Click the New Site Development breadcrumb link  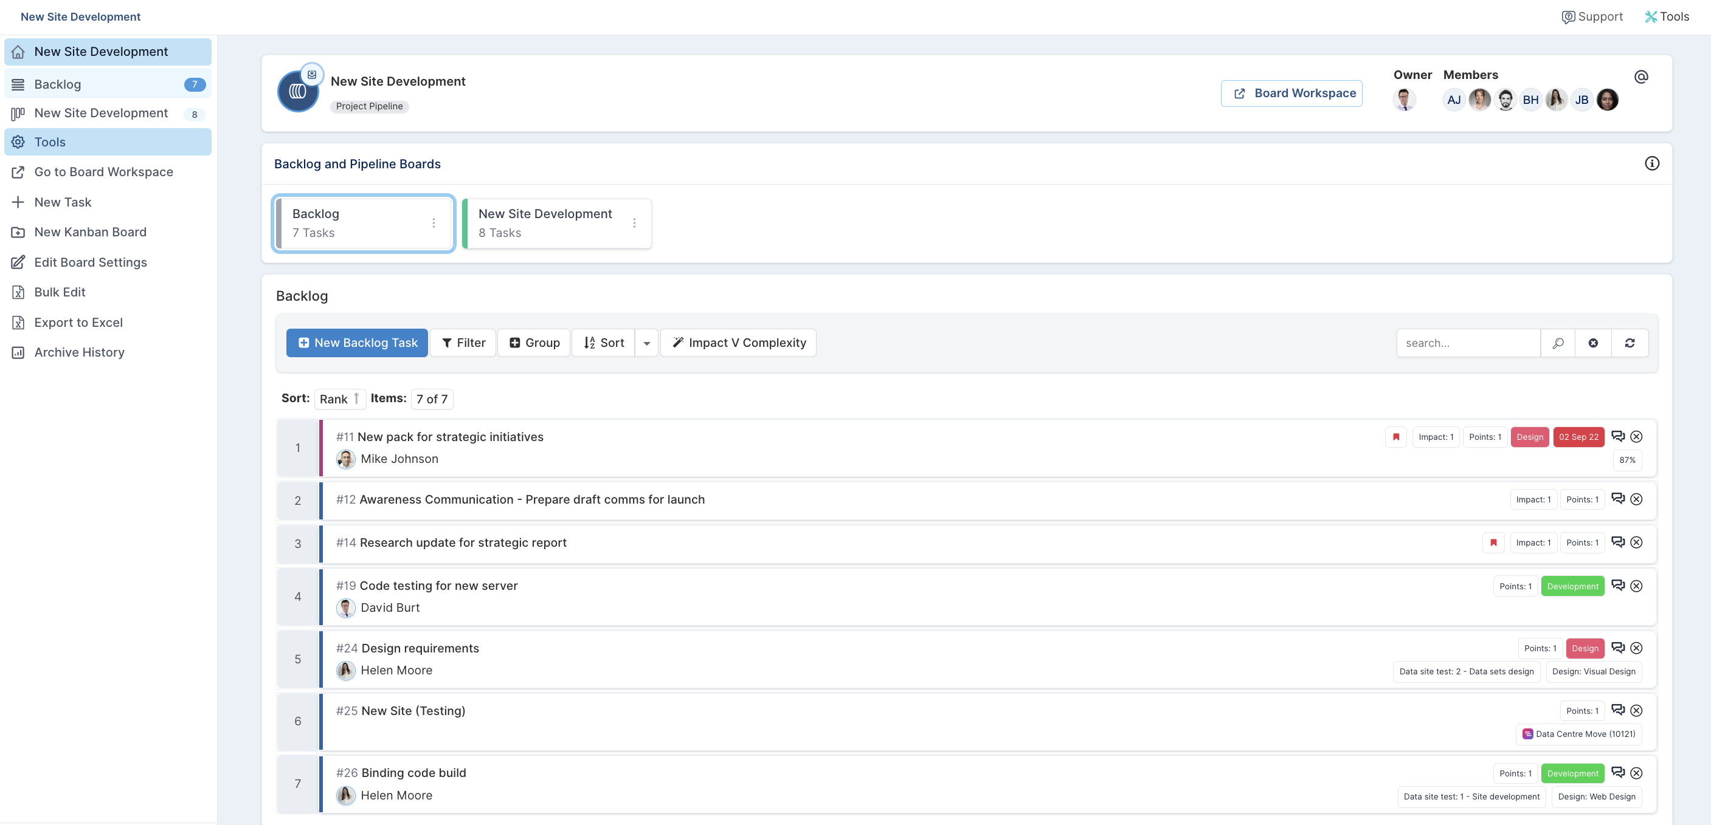coord(80,16)
